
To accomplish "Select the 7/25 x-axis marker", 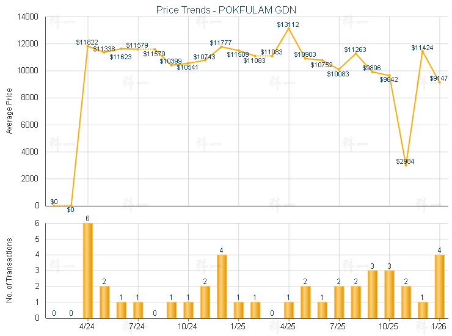I will pyautogui.click(x=339, y=326).
